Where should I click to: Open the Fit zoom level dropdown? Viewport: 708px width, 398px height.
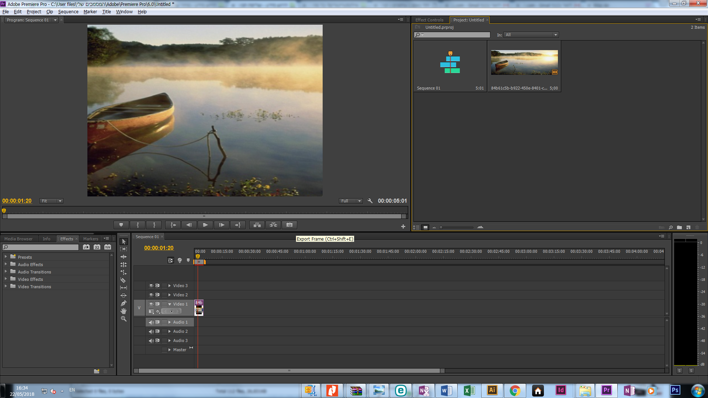tap(51, 201)
